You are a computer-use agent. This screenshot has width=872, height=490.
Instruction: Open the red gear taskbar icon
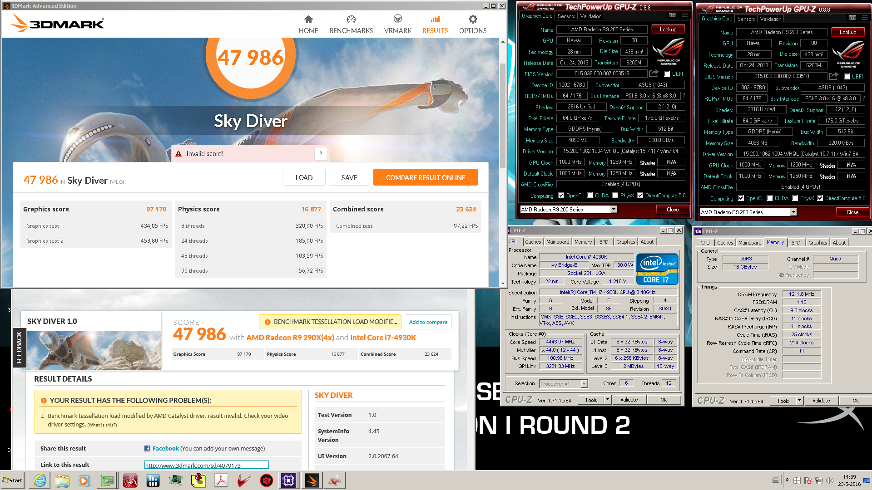tap(267, 480)
